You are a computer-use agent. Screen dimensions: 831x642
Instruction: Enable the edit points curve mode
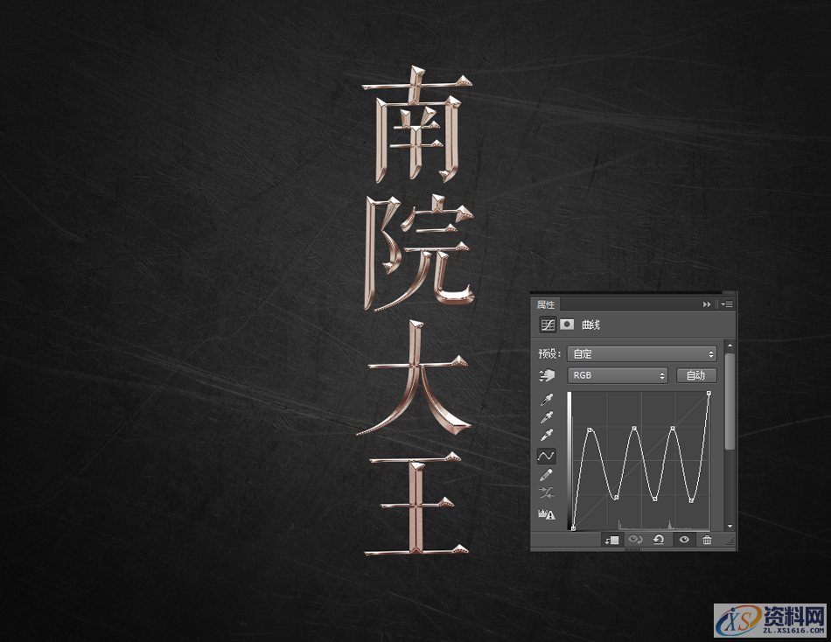click(x=545, y=455)
